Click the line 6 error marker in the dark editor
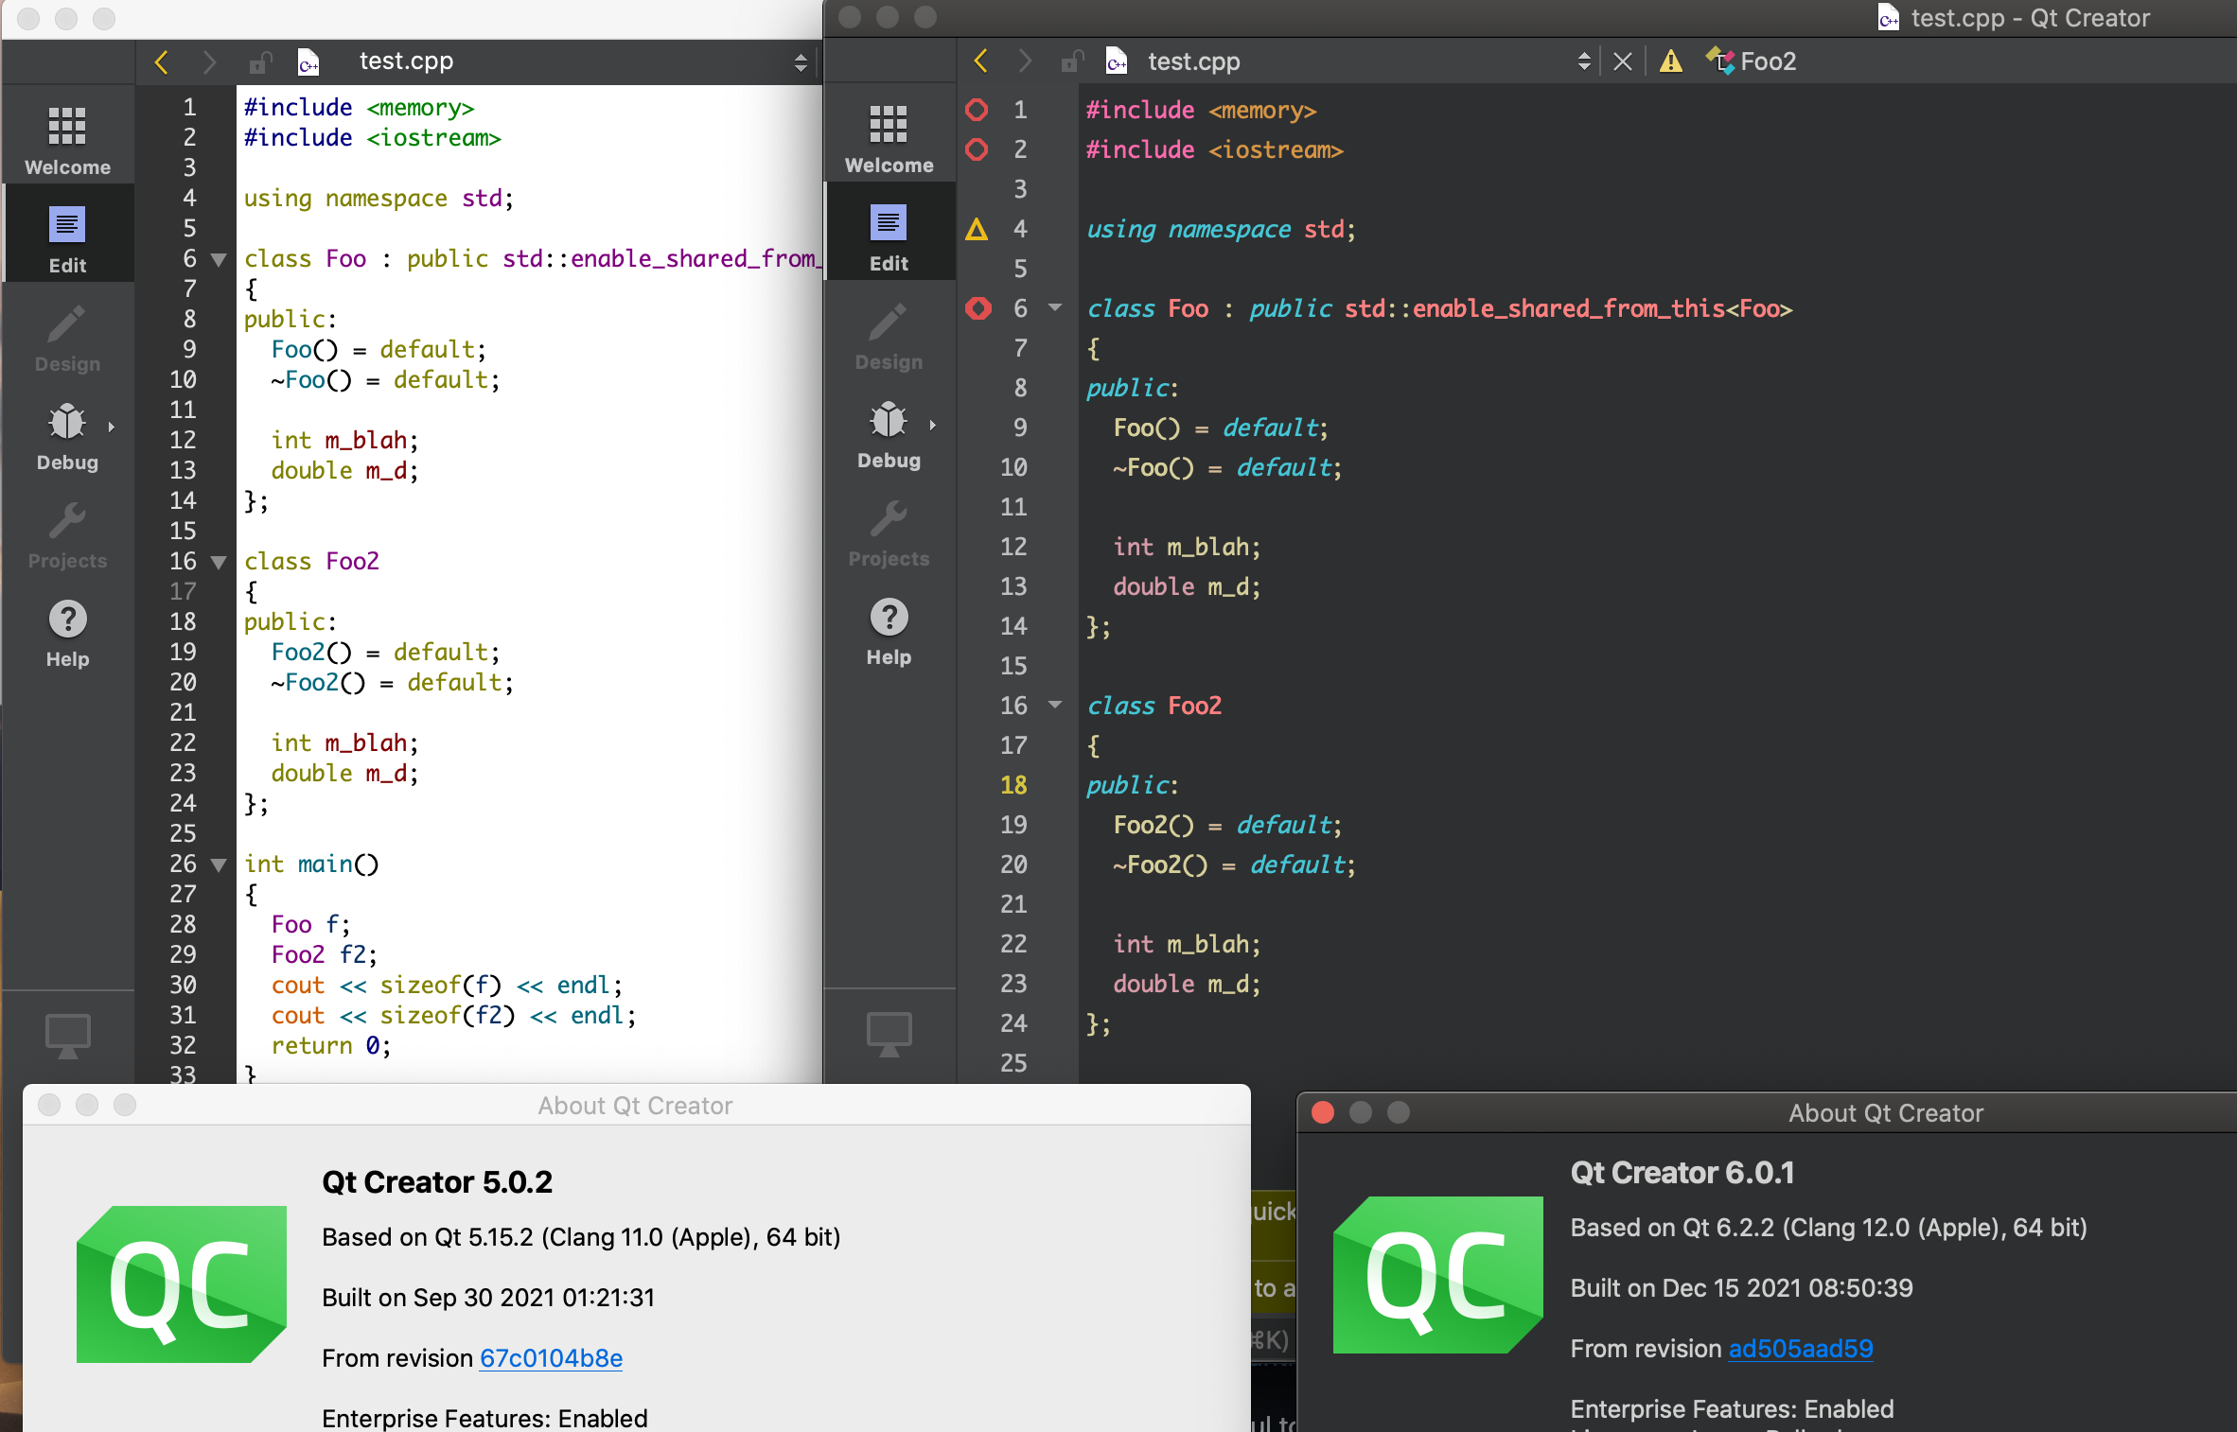This screenshot has width=2237, height=1432. 978,308
